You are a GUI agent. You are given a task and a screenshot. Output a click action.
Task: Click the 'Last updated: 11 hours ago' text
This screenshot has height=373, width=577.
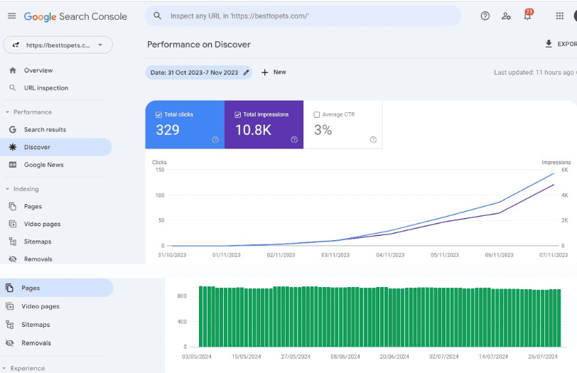tap(534, 72)
